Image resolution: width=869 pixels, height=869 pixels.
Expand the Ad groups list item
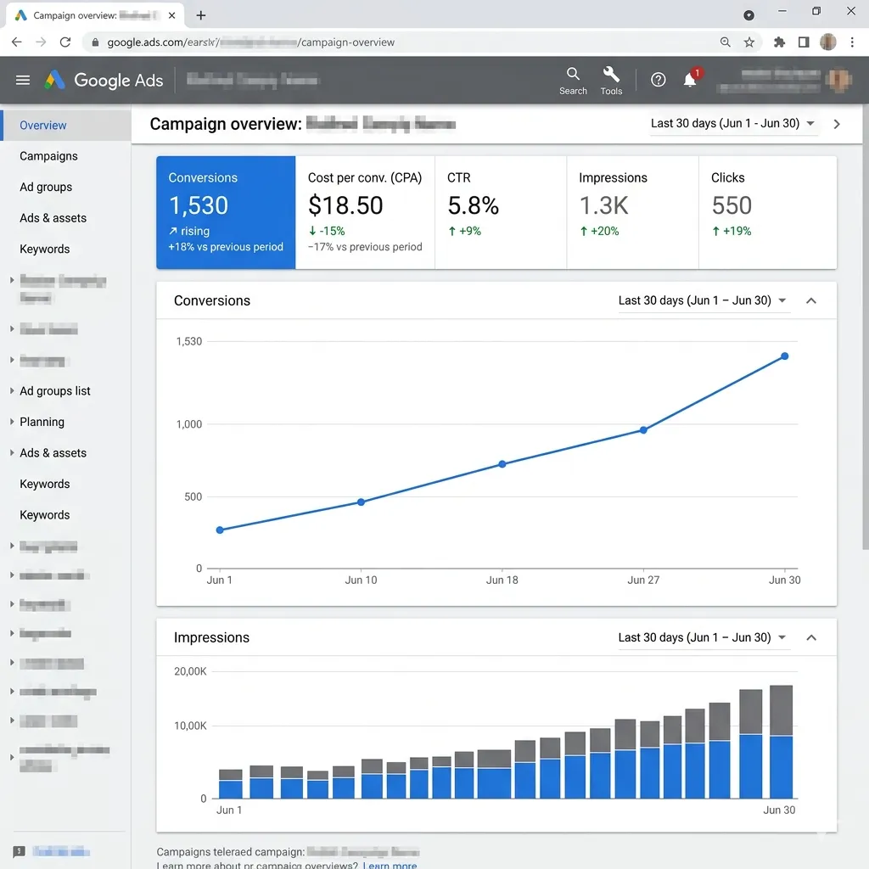click(x=12, y=390)
